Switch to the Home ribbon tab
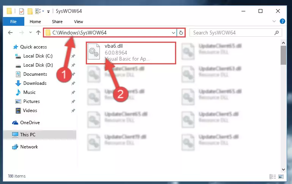This screenshot has height=184, width=292. tap(35, 22)
